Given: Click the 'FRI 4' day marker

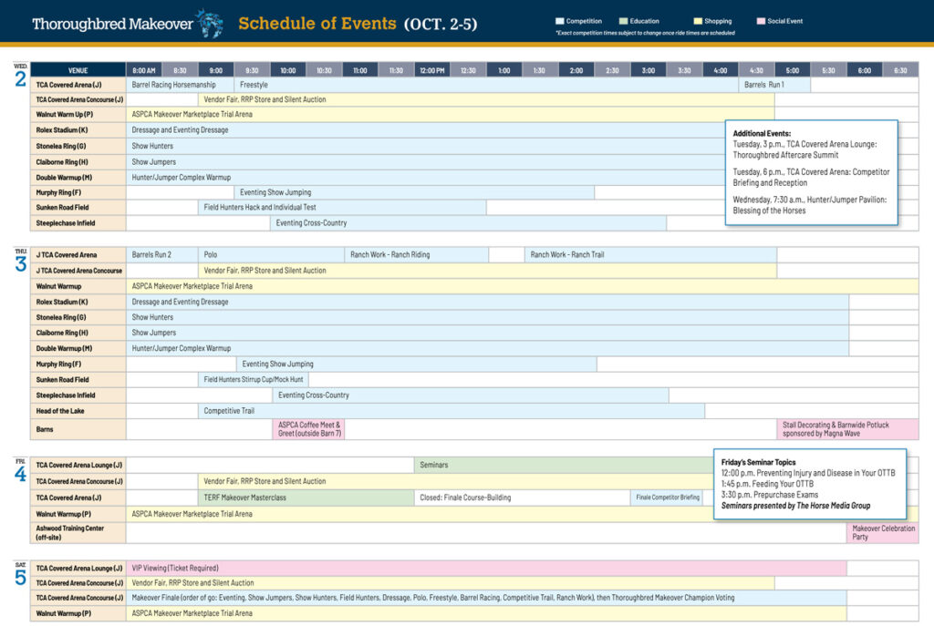Looking at the screenshot, I should pos(20,471).
